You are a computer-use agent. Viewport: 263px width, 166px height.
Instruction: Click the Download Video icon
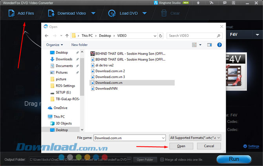(51, 13)
